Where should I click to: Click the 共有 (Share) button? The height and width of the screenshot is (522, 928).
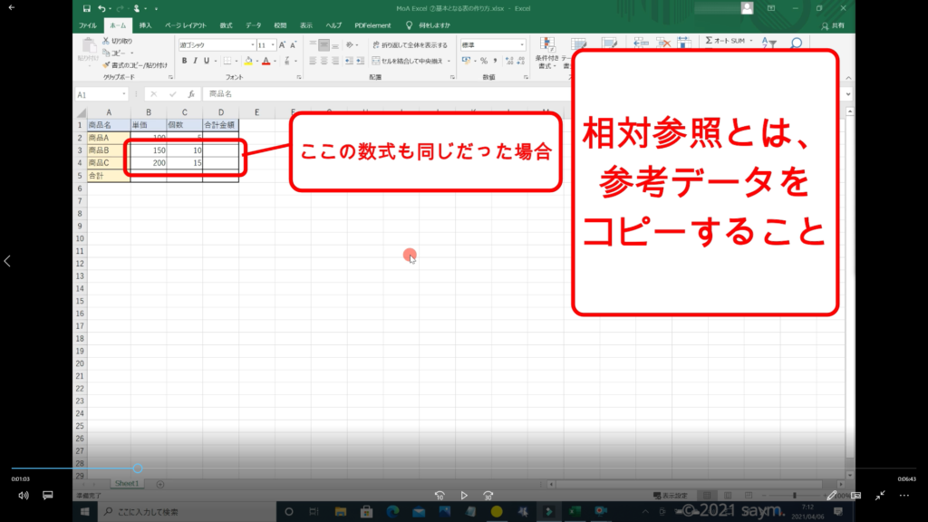pos(834,25)
